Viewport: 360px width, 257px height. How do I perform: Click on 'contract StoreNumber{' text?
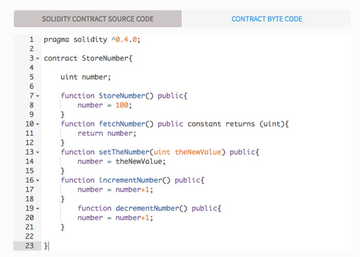[88, 58]
